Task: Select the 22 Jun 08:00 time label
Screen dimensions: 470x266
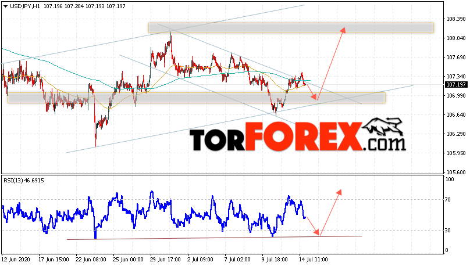Action: coord(91,260)
